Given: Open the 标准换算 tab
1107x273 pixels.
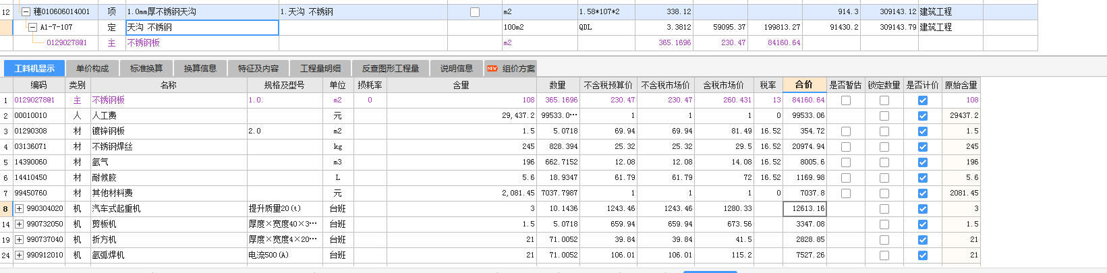Looking at the screenshot, I should point(146,68).
